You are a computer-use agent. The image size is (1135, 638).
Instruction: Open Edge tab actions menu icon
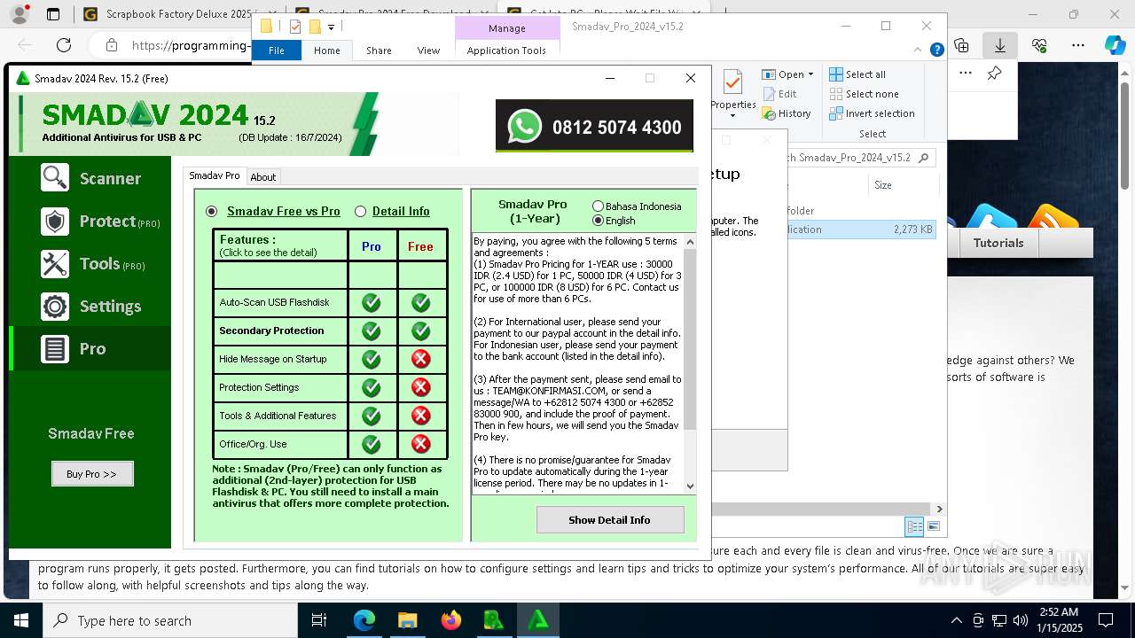point(53,14)
